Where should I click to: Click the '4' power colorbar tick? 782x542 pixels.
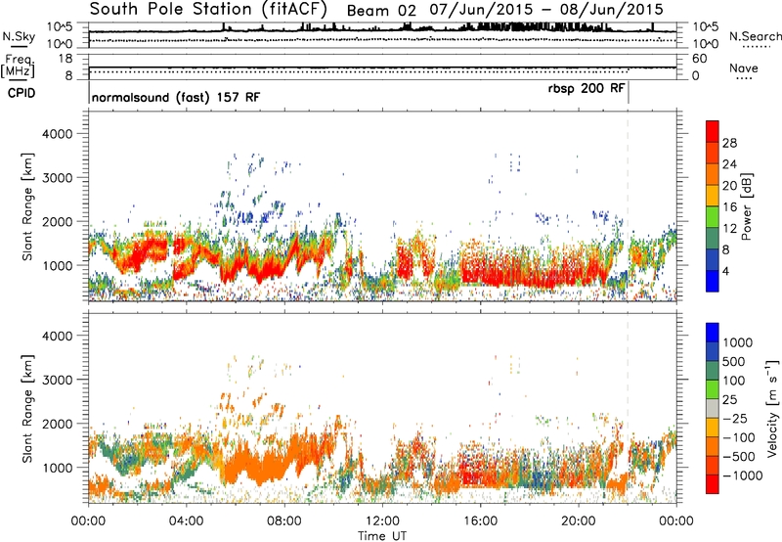tap(726, 271)
